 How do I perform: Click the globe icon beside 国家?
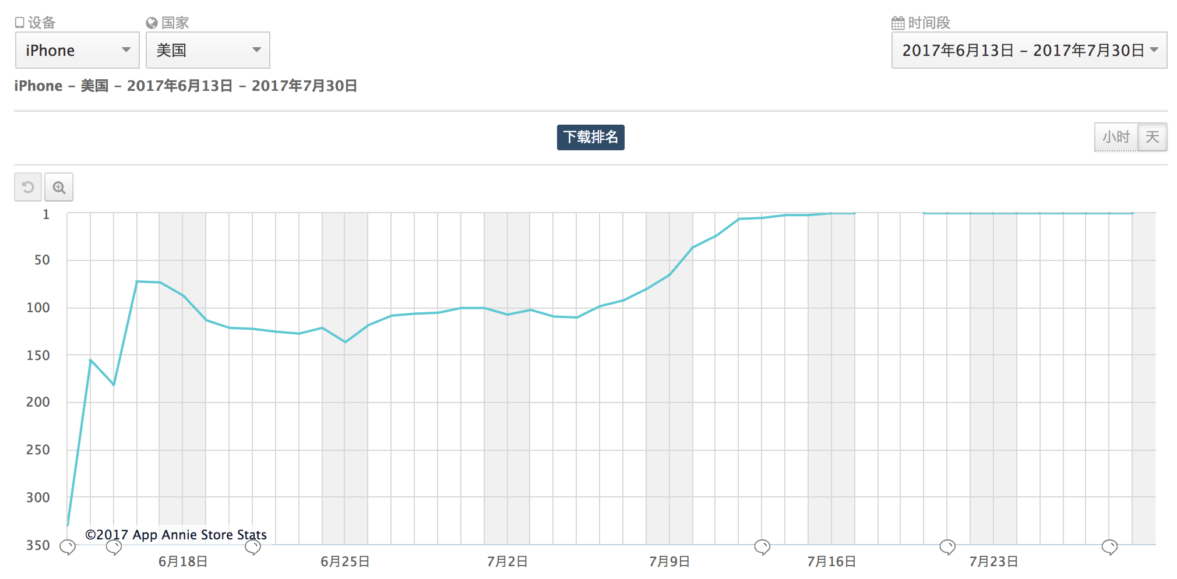click(x=152, y=23)
